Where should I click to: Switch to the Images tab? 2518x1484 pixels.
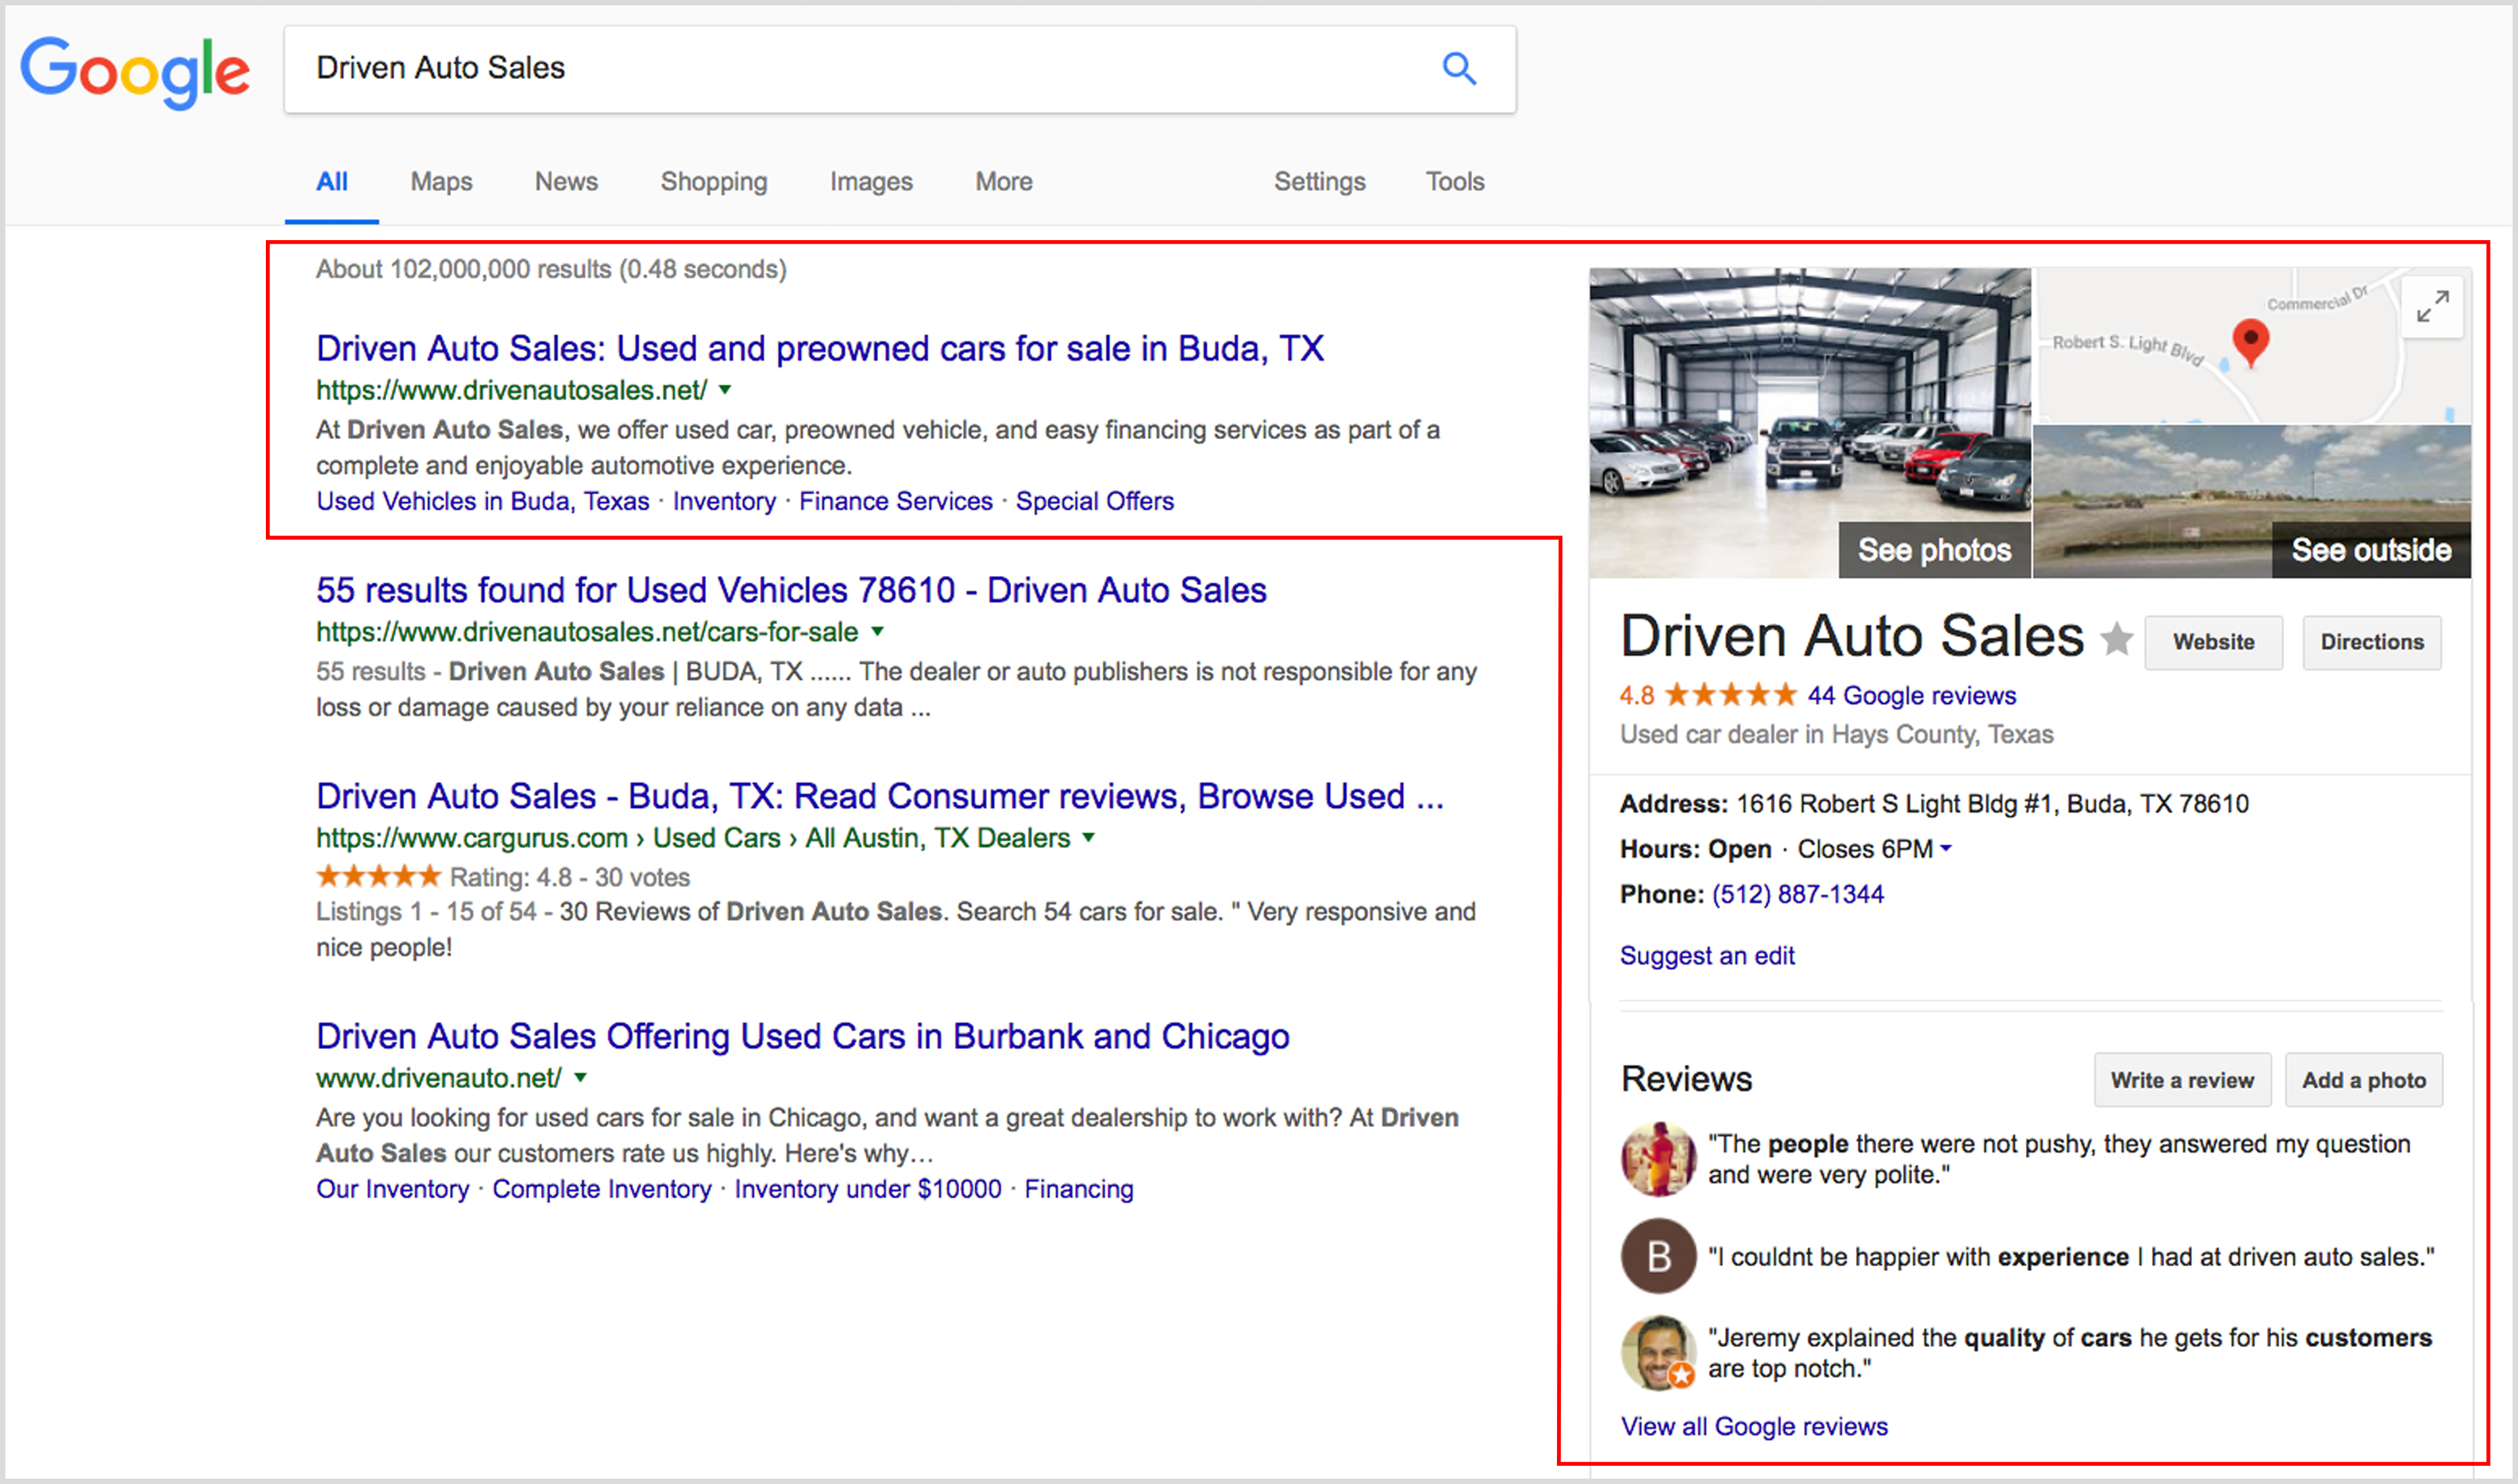pyautogui.click(x=871, y=182)
